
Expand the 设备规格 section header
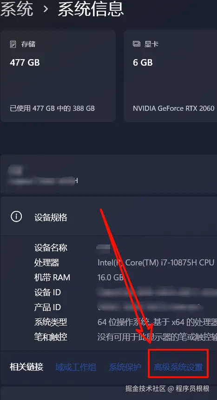109,217
